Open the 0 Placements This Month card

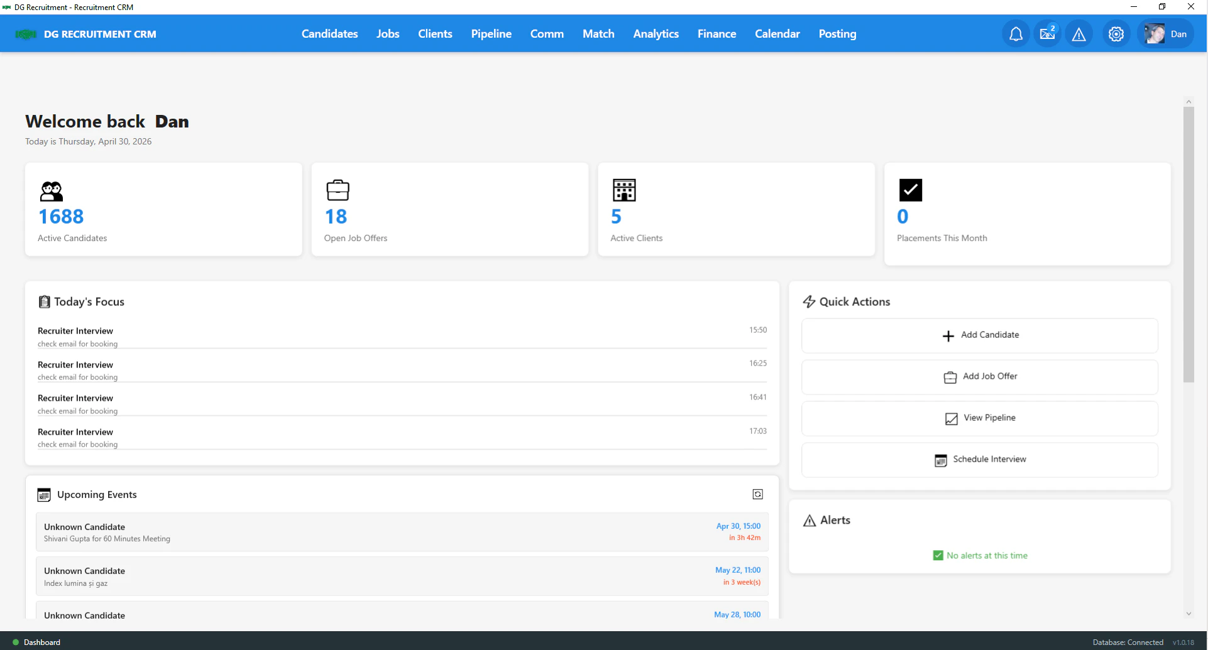pyautogui.click(x=1027, y=214)
